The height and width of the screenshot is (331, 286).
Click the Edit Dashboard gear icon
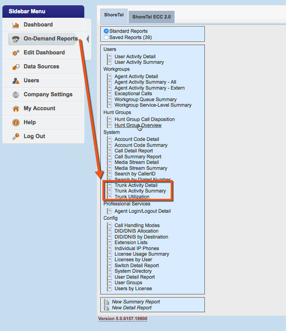(16, 53)
